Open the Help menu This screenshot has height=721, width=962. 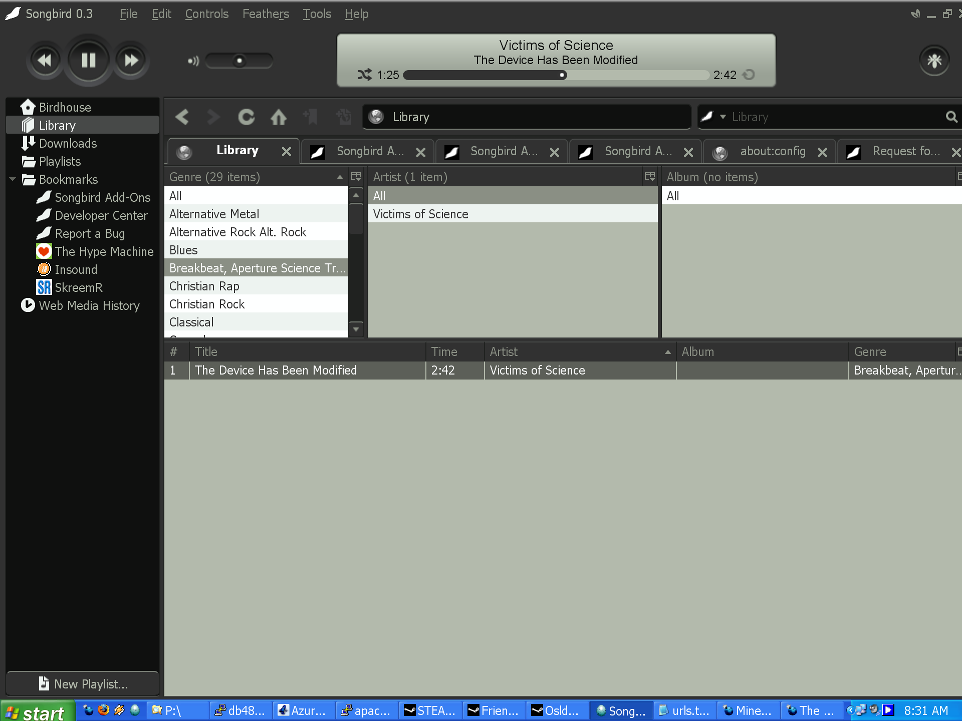[357, 14]
